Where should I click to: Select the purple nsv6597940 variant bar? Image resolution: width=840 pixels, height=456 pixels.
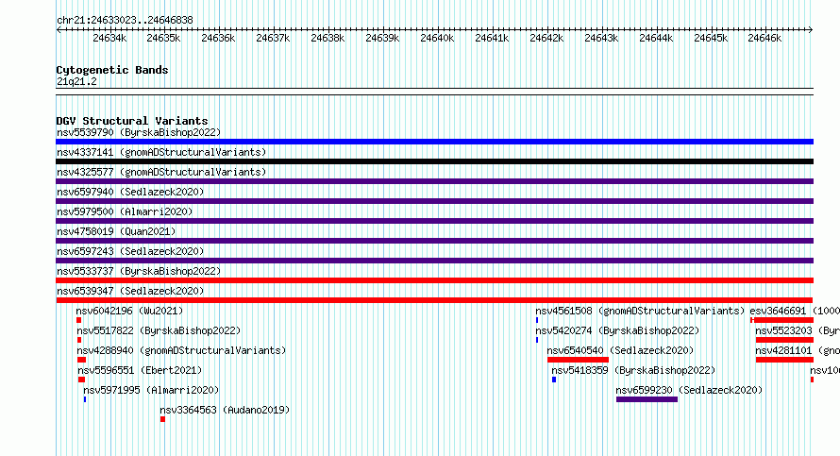point(434,201)
